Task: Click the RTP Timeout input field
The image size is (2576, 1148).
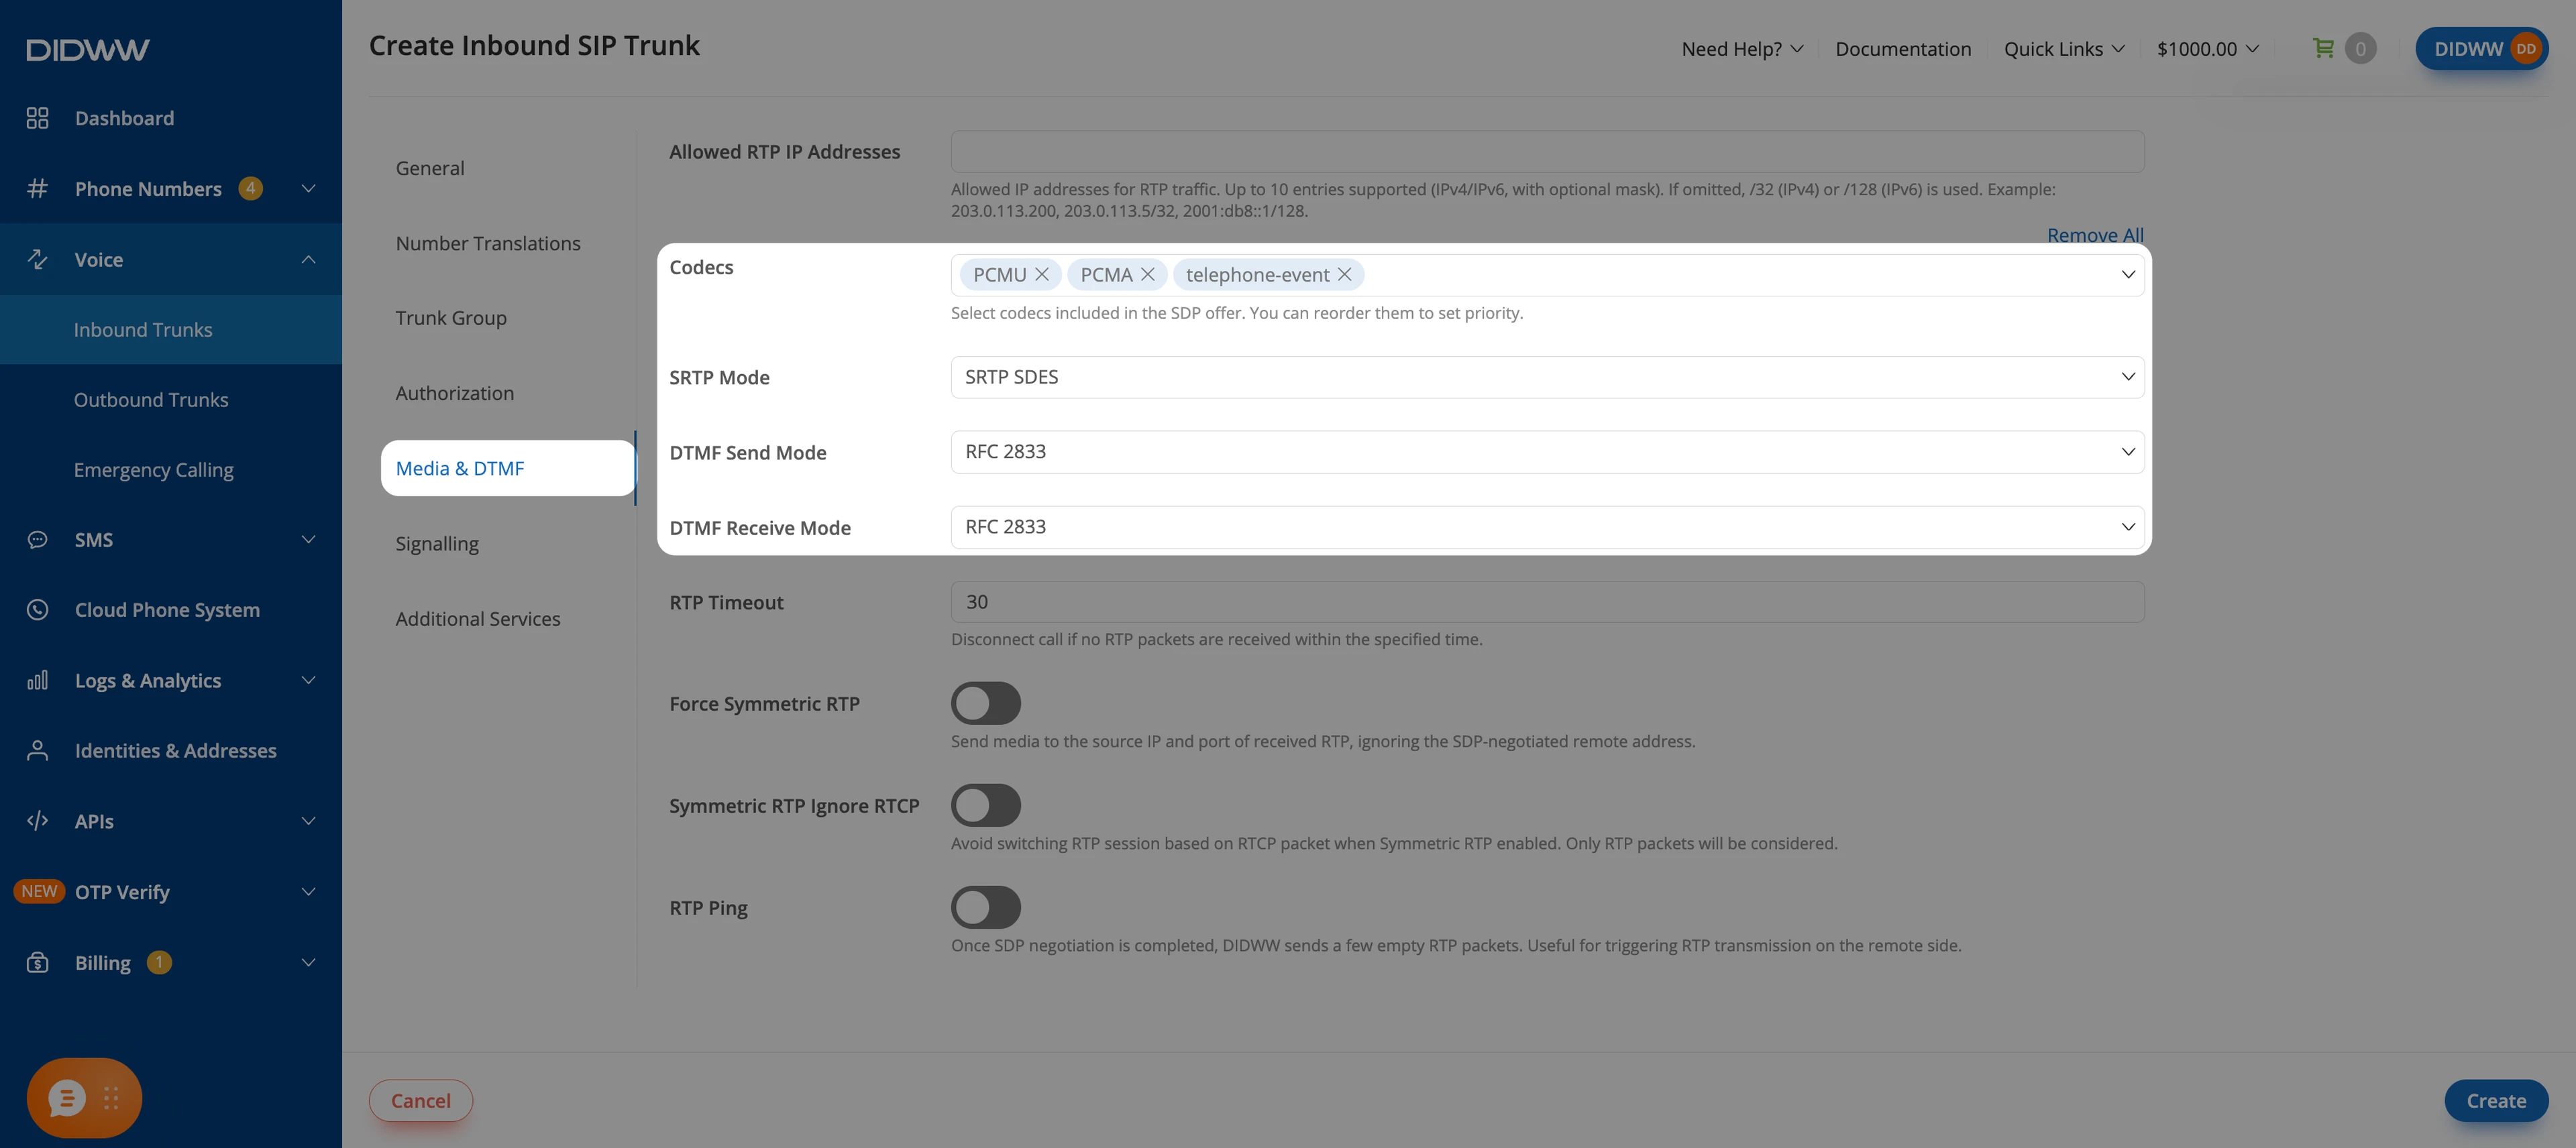Action: pos(1547,602)
